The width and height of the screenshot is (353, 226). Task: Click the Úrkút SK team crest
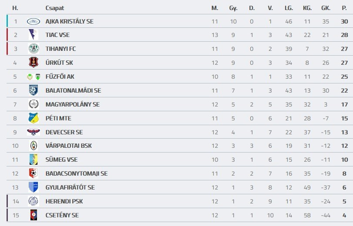pos(34,63)
